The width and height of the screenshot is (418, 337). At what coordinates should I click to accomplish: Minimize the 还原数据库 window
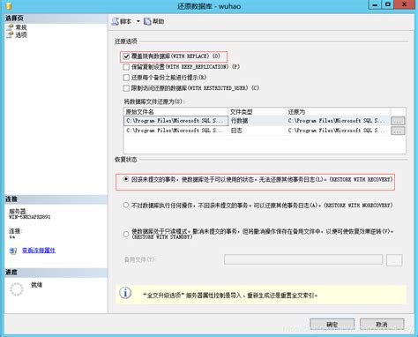pyautogui.click(x=375, y=4)
